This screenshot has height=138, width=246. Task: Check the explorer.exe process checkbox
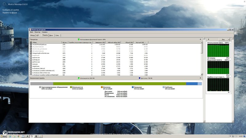(x=31, y=58)
